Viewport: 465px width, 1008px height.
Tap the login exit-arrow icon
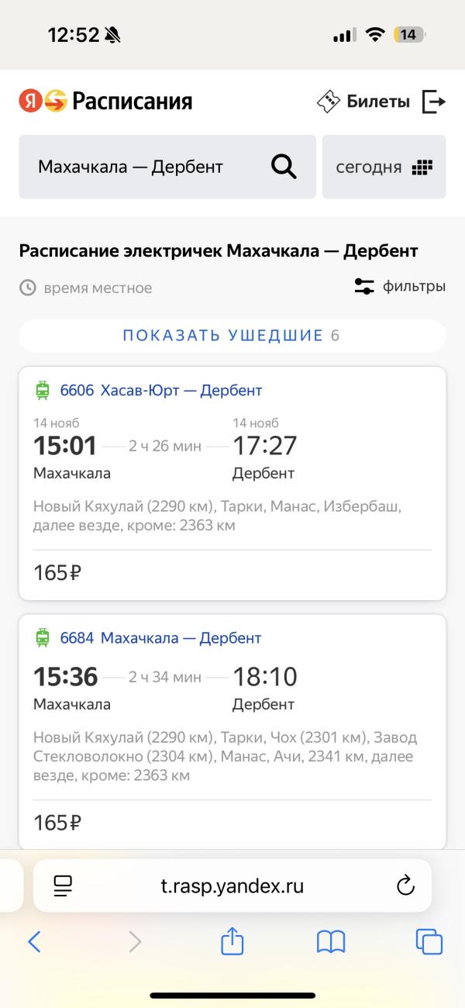coord(433,101)
